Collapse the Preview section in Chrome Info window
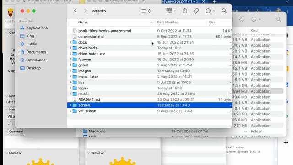This screenshot has height=165, width=293. [x=89, y=153]
